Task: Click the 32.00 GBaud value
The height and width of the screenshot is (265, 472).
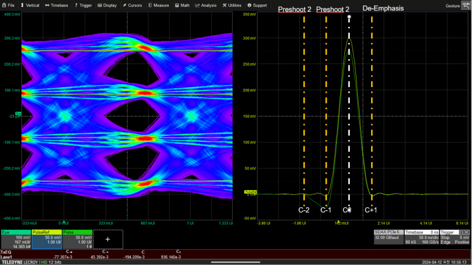Action: [387, 238]
